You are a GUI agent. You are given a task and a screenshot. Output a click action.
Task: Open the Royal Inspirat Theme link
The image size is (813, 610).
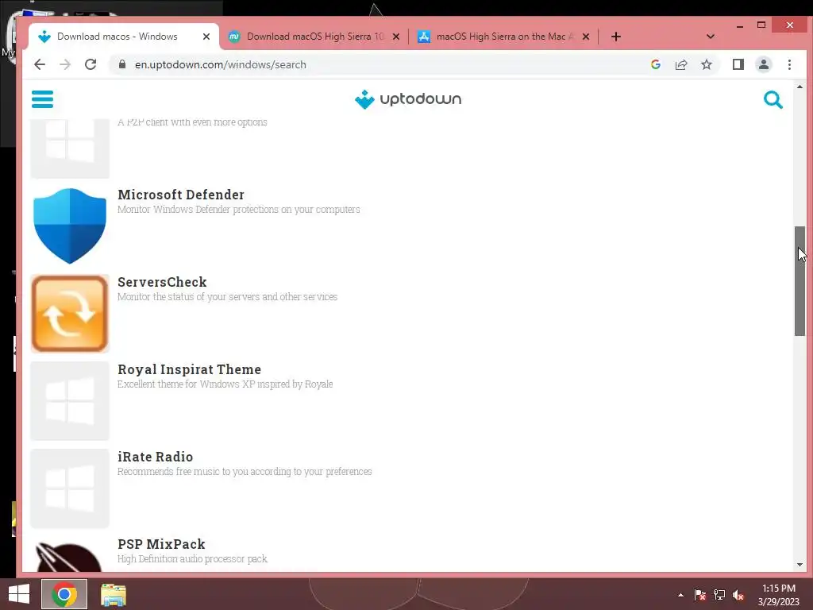point(189,369)
